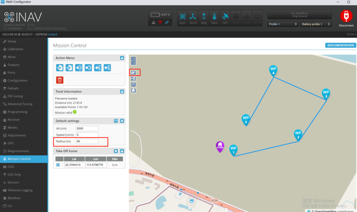Click the Radius (m) input field
Image resolution: width=357 pixels, height=212 pixels.
(87, 141)
